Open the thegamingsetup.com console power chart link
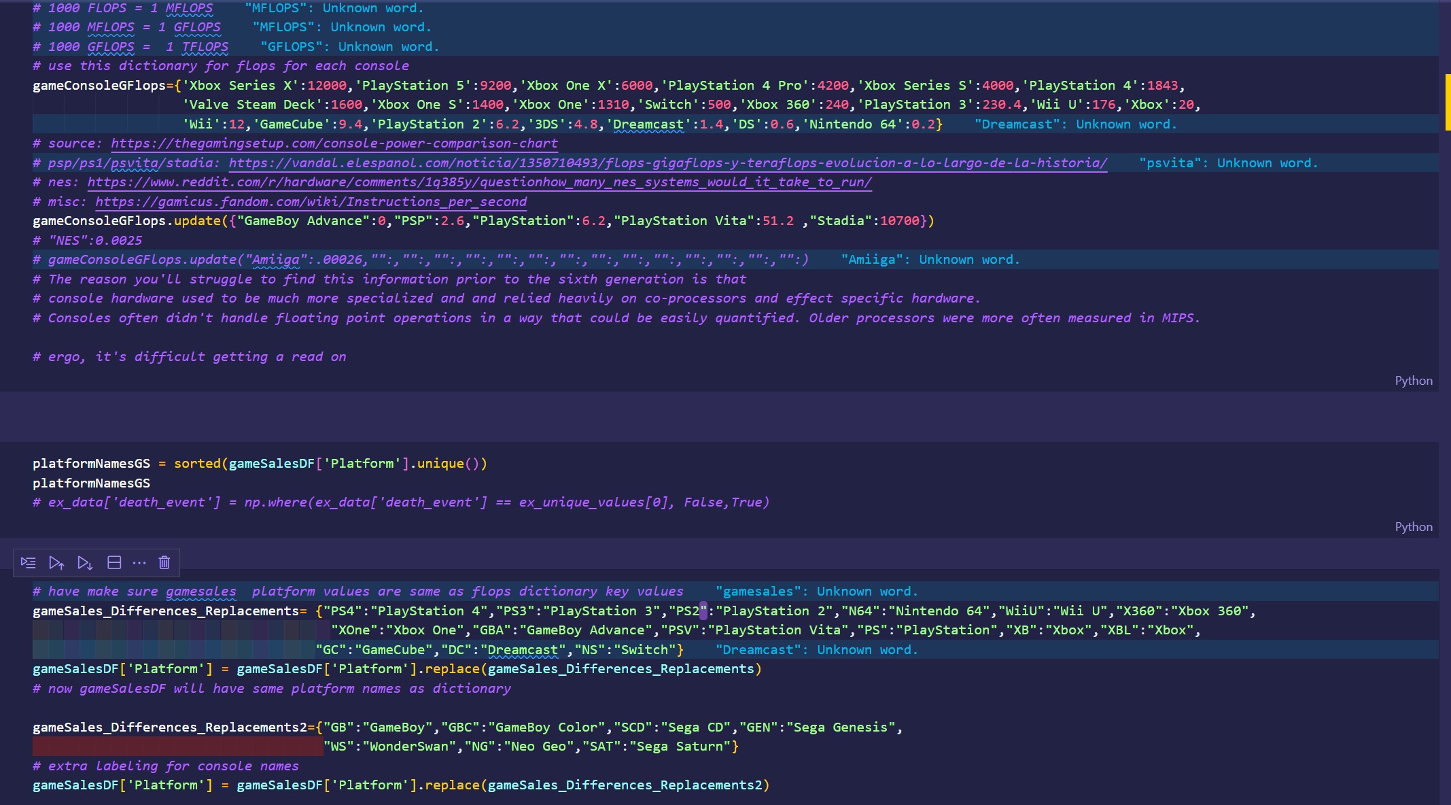The image size is (1451, 805). point(334,143)
